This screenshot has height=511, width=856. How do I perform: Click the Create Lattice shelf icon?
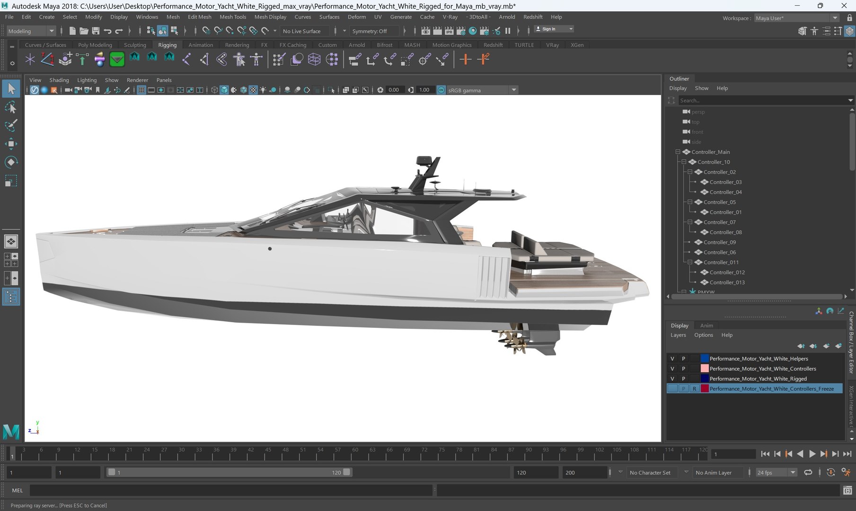(314, 59)
